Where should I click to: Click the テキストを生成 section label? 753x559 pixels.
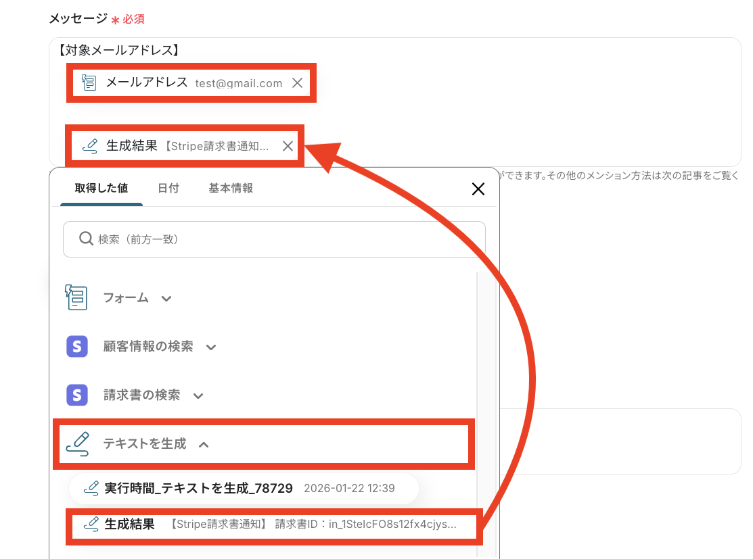click(145, 443)
